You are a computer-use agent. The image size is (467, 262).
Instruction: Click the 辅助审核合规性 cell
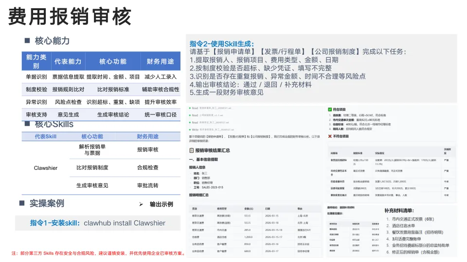coord(161,89)
